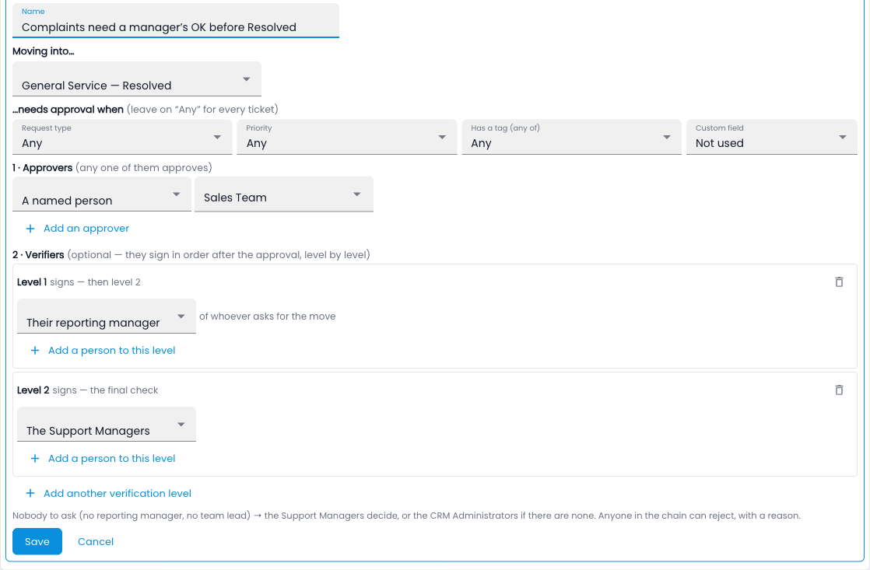Open the Priority dropdown
Screen dimensions: 870x570
(x=347, y=137)
